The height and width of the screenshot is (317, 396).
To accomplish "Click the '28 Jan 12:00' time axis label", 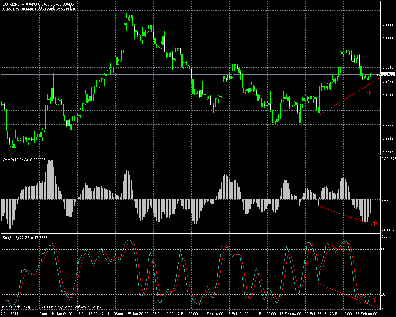I will point(163,314).
